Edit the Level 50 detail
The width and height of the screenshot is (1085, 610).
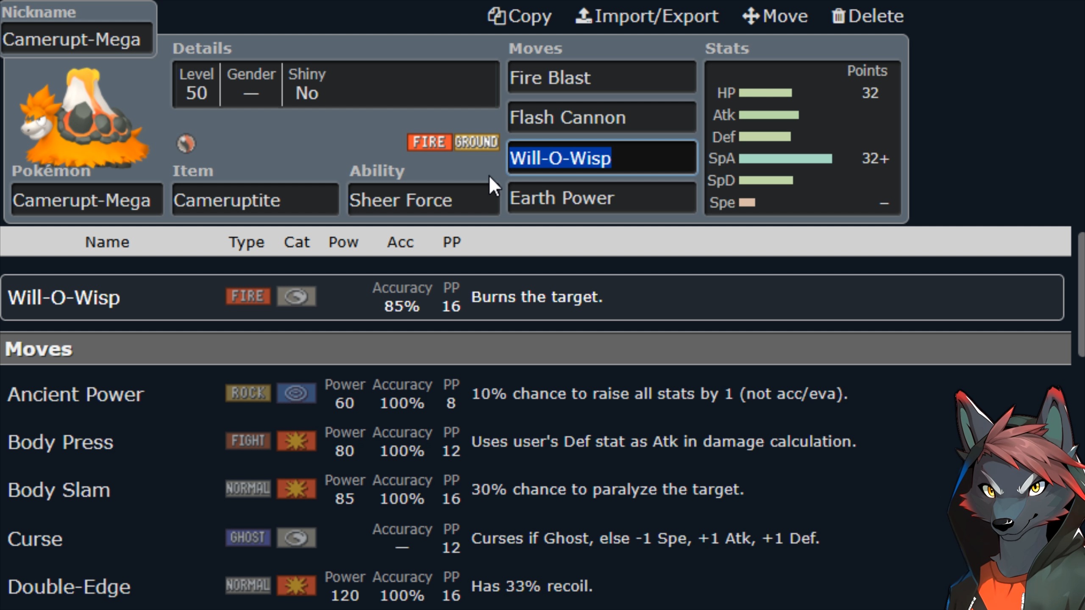[196, 84]
